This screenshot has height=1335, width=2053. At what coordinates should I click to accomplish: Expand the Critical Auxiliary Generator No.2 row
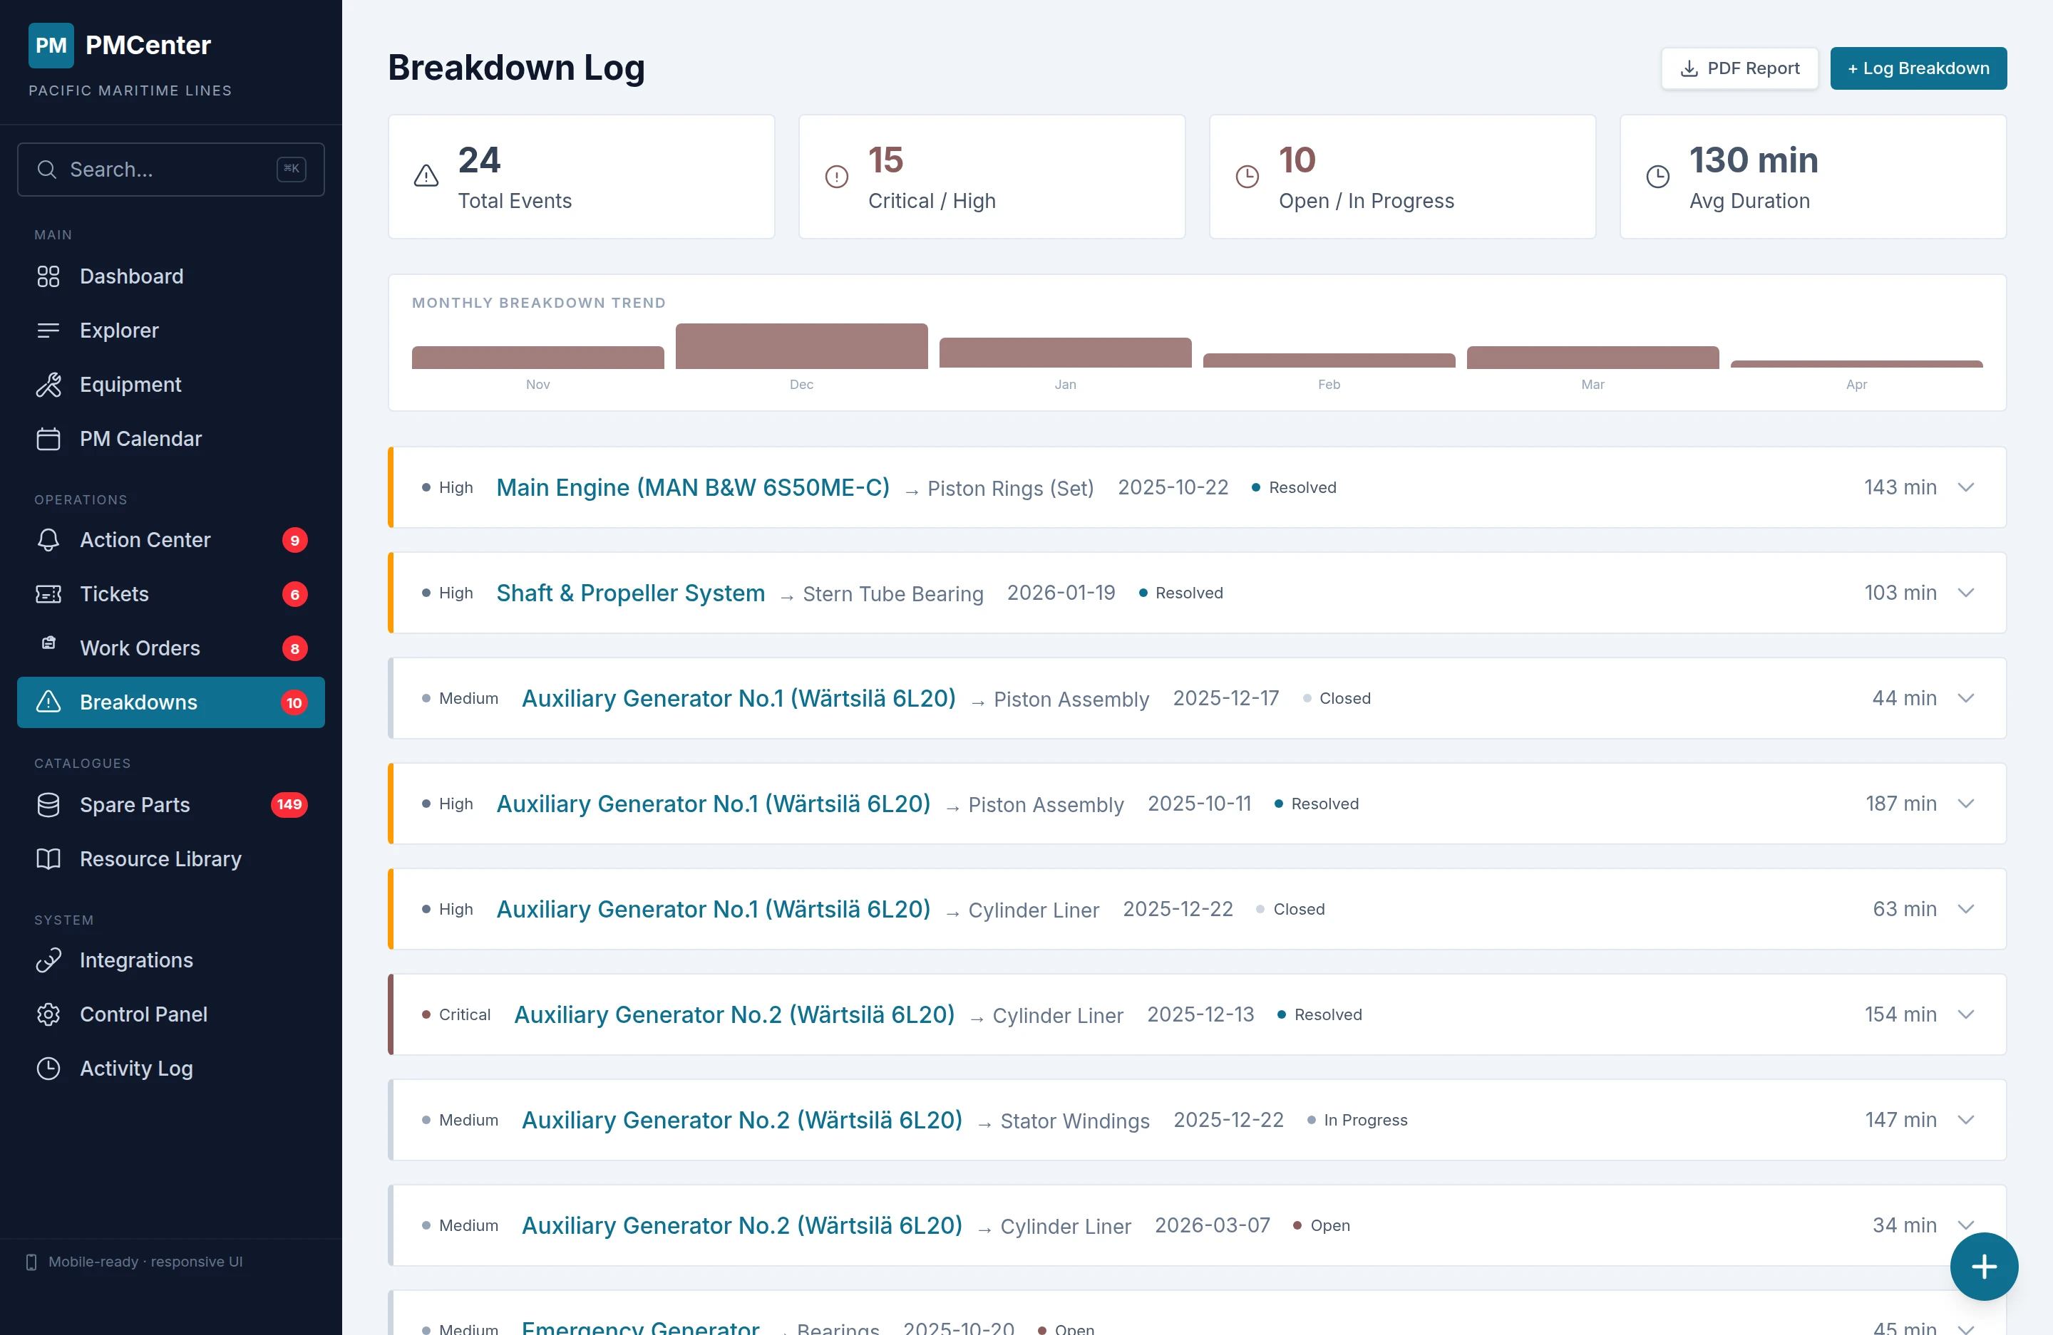[1966, 1014]
